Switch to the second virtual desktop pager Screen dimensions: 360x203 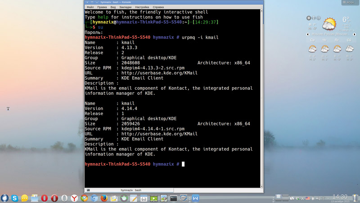click(x=286, y=196)
